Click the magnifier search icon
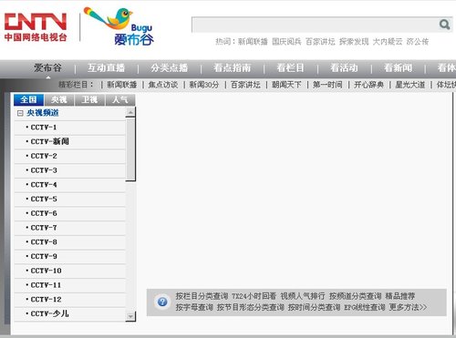 click(444, 25)
